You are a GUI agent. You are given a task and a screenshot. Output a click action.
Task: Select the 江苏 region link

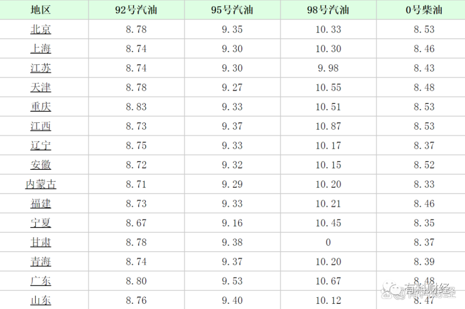[x=41, y=68]
